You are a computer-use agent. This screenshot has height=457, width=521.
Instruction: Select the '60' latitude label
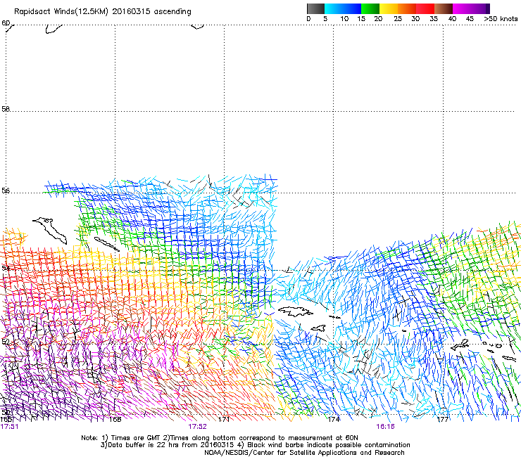6,23
